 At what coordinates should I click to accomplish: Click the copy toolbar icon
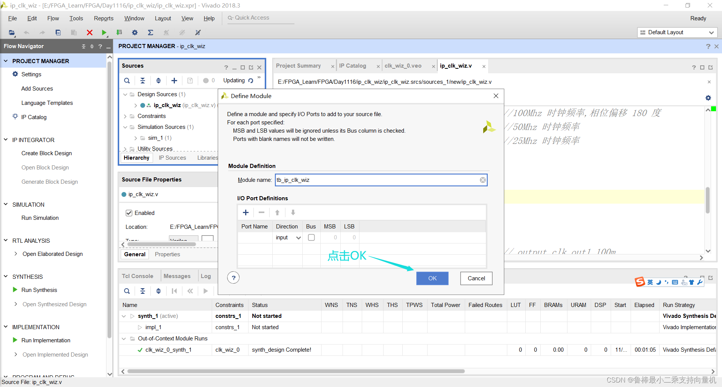click(58, 33)
